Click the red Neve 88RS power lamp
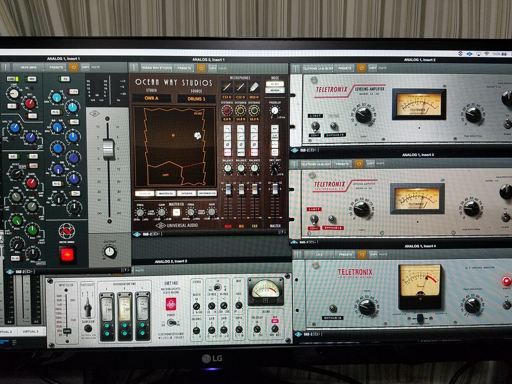The width and height of the screenshot is (512, 384). (67, 254)
